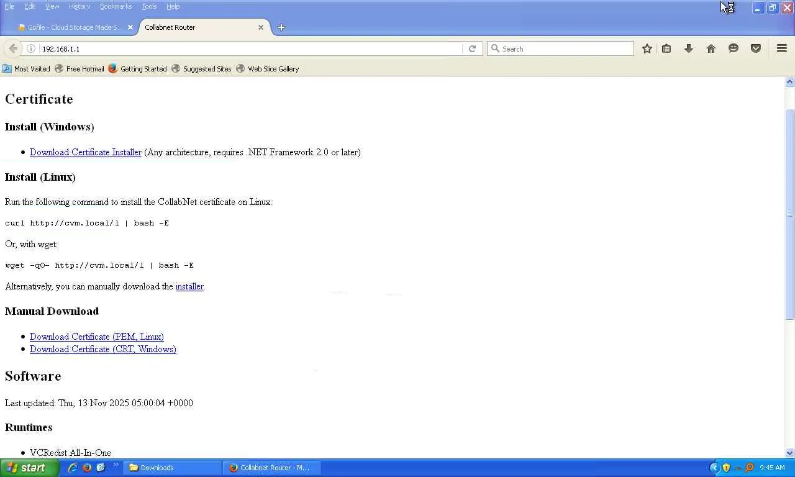
Task: Click the Install (Linux) heading
Action: point(40,177)
